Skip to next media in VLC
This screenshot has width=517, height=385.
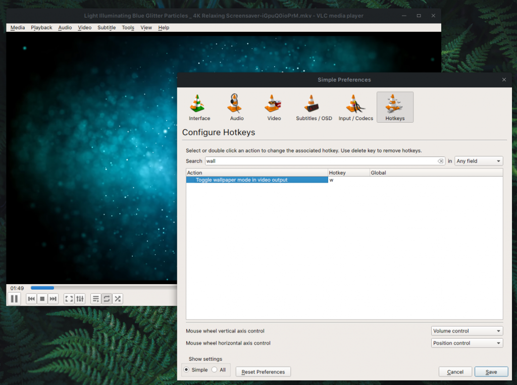click(53, 299)
